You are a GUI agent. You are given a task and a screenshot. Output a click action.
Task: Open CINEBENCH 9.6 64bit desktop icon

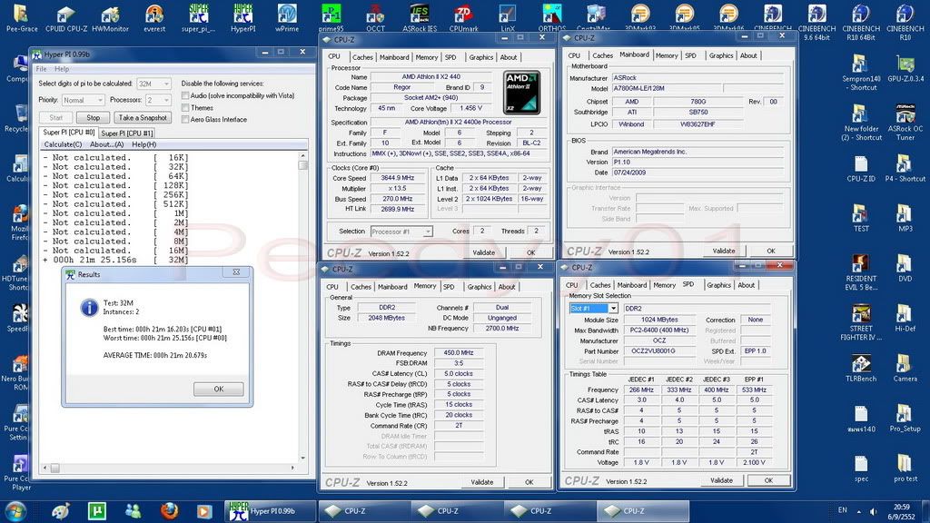click(x=816, y=22)
